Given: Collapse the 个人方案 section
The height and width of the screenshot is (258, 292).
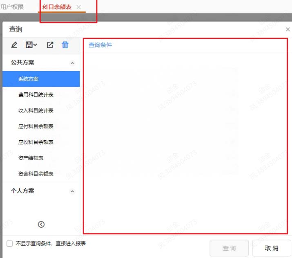Looking at the screenshot, I should point(72,191).
